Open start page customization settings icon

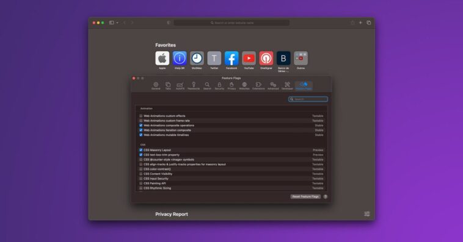pyautogui.click(x=366, y=214)
